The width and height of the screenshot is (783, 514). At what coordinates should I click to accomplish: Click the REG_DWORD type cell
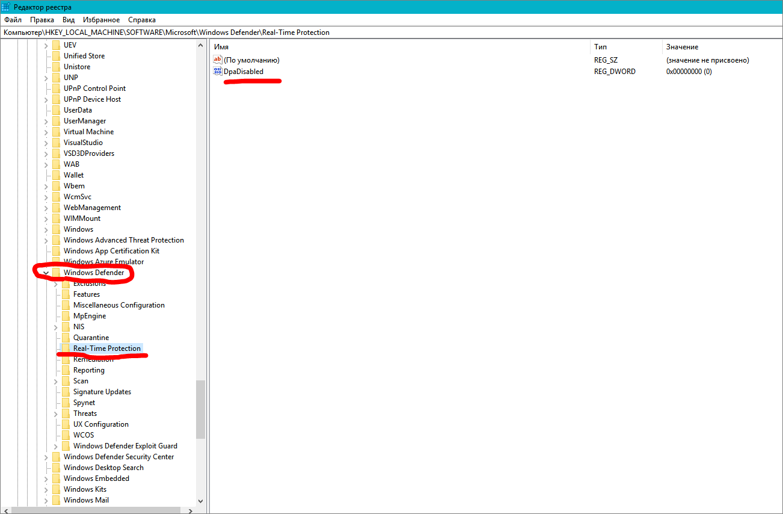coord(615,72)
